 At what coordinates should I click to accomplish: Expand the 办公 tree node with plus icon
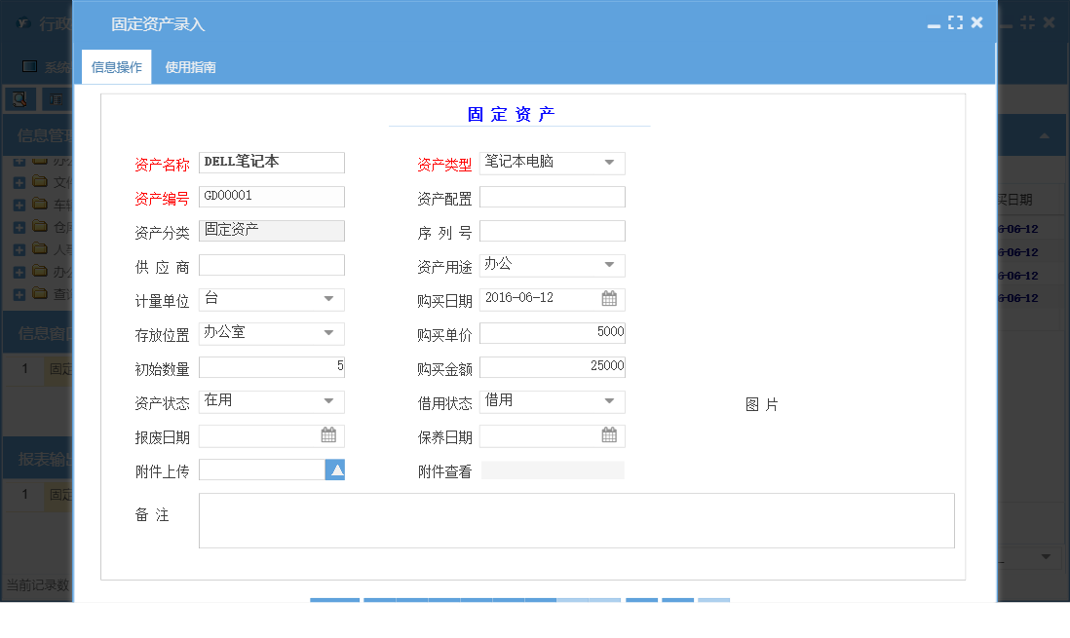19,273
